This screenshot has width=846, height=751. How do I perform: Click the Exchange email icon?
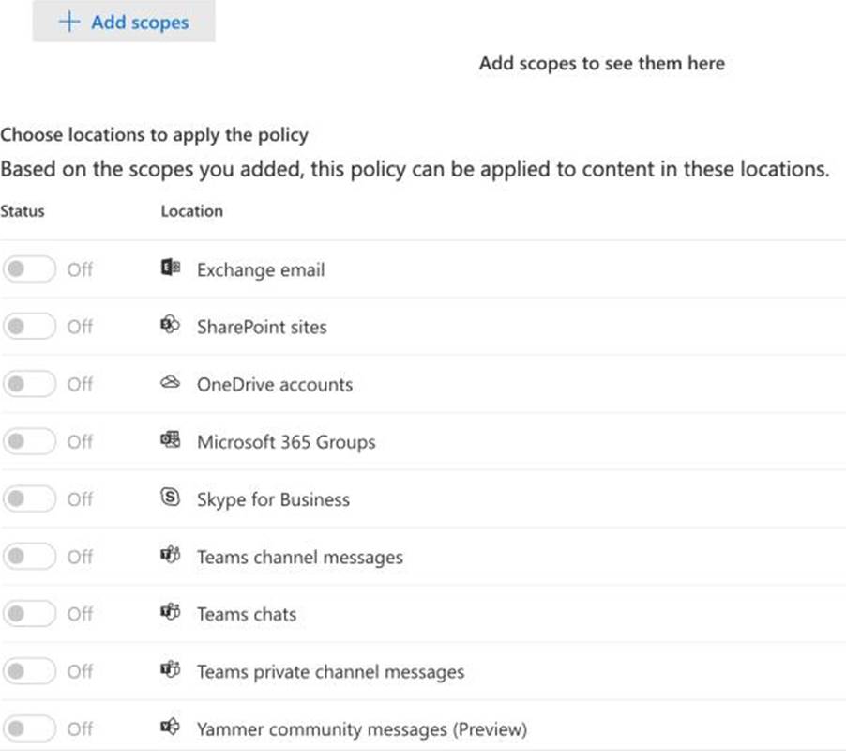click(170, 269)
